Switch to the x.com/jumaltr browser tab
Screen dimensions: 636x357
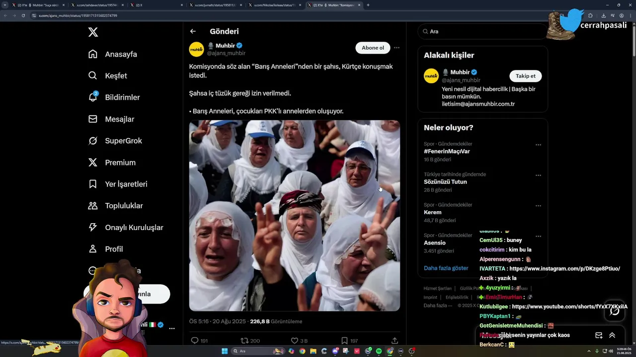click(215, 5)
